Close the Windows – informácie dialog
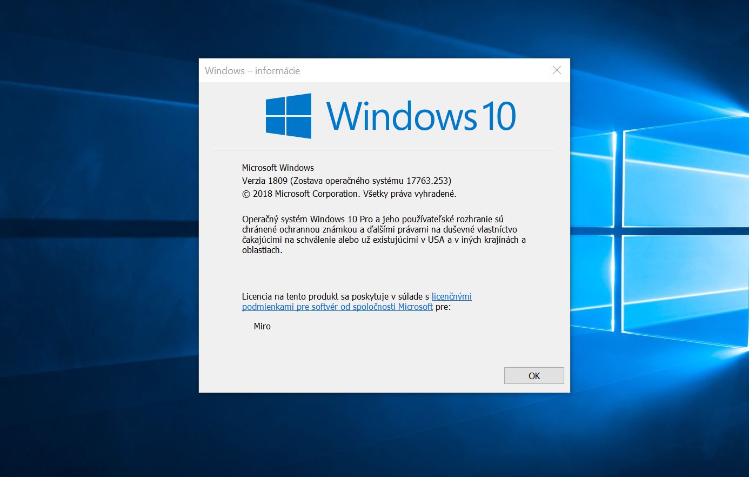 (x=557, y=70)
